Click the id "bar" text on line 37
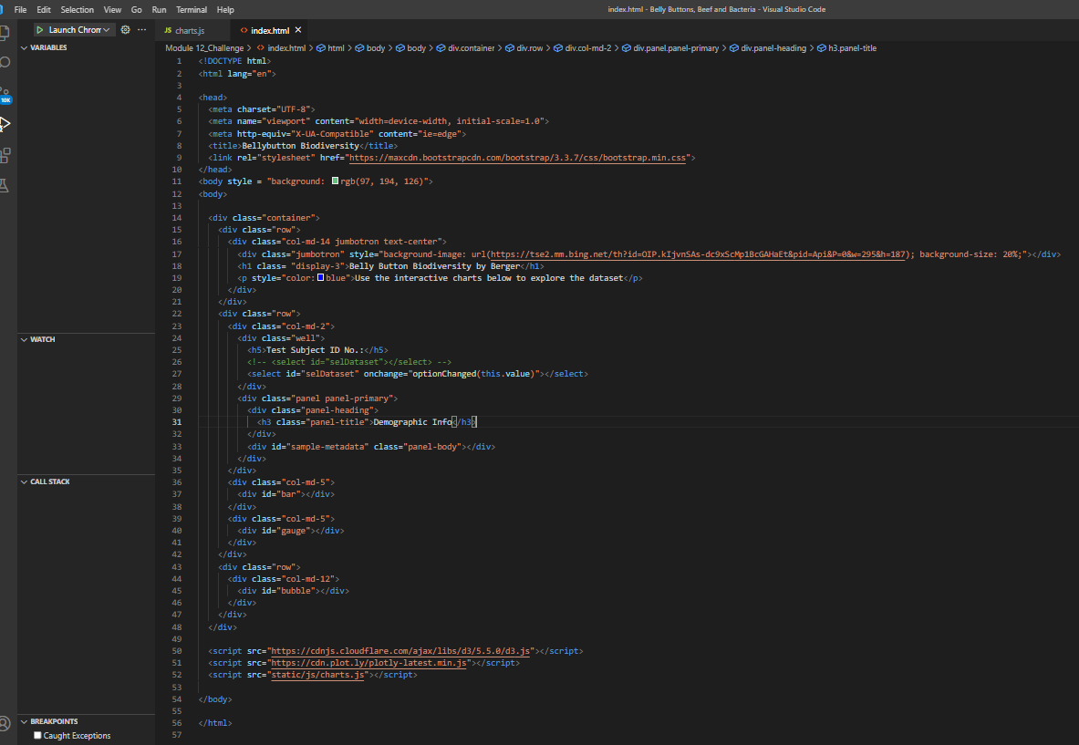The image size is (1079, 745). point(289,494)
